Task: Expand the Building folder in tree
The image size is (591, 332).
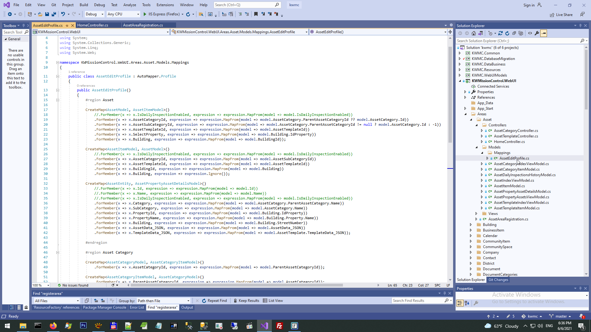Action: (x=471, y=225)
